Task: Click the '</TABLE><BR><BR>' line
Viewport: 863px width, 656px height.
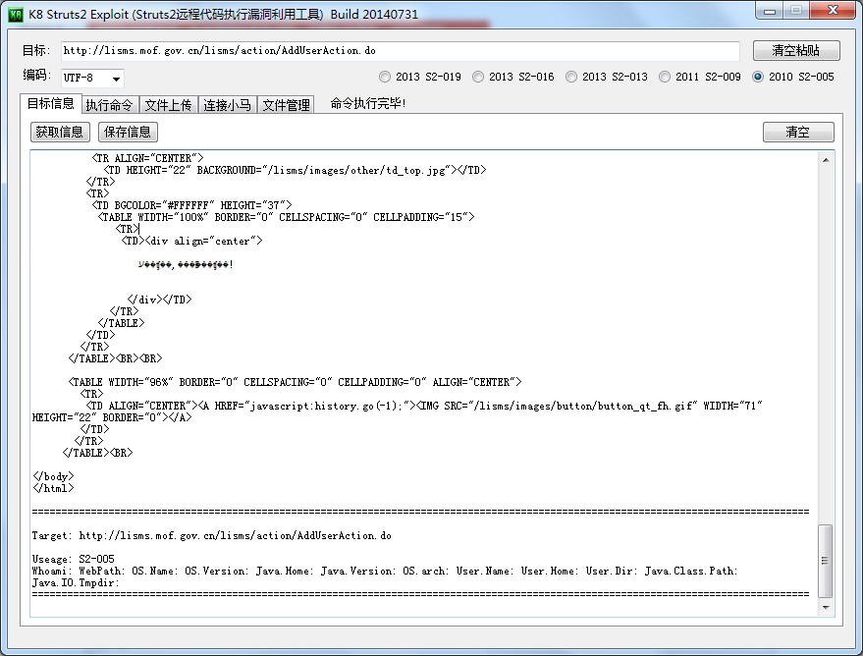Action: 115,358
